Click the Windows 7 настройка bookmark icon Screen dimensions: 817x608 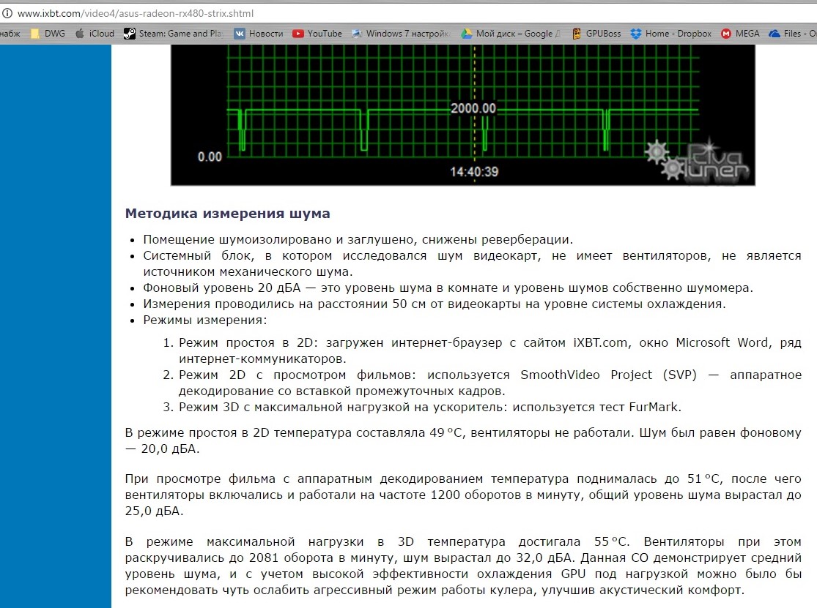tap(357, 34)
